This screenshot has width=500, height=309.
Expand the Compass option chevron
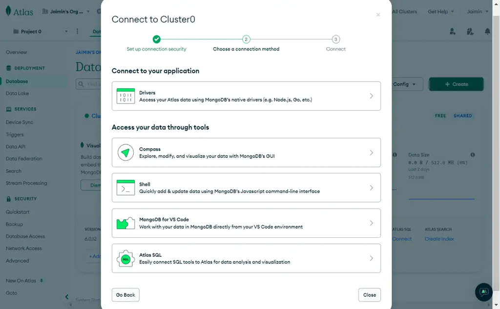point(371,153)
